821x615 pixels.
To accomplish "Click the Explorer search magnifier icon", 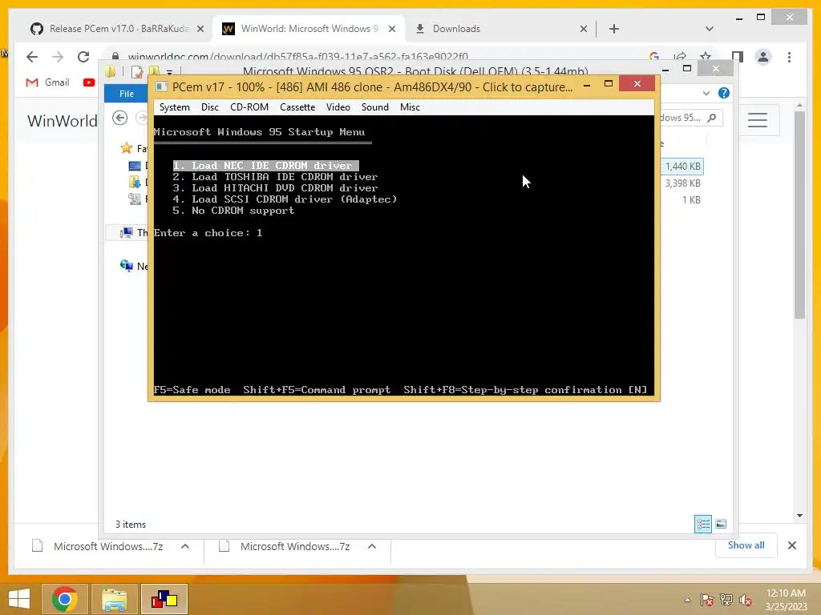I will pyautogui.click(x=712, y=118).
